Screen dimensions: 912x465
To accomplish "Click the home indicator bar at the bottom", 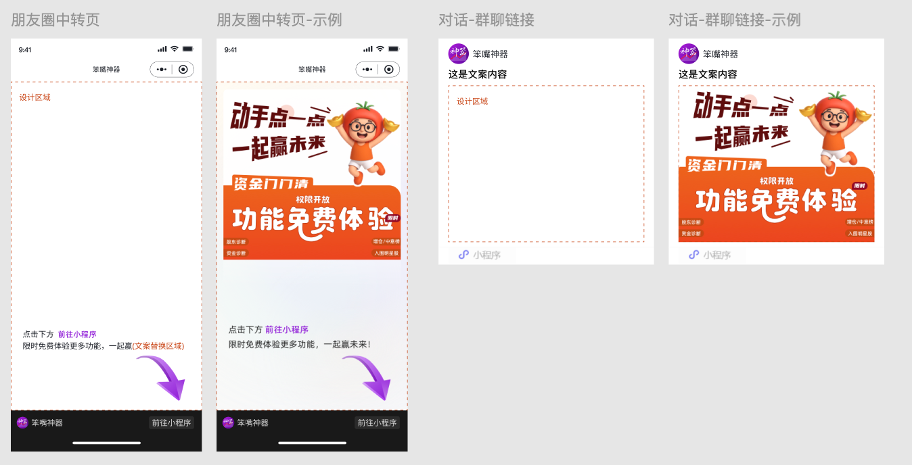I will pos(106,443).
